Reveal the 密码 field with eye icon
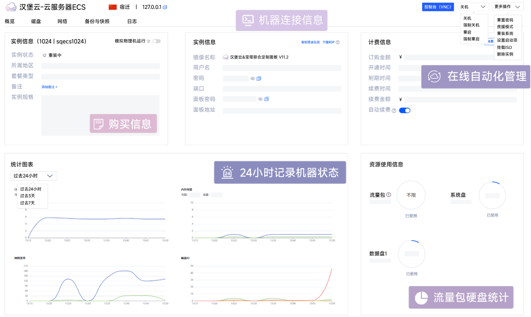 tap(252, 78)
